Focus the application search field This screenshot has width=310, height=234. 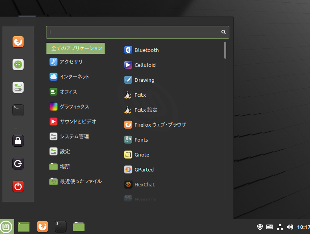(138, 32)
